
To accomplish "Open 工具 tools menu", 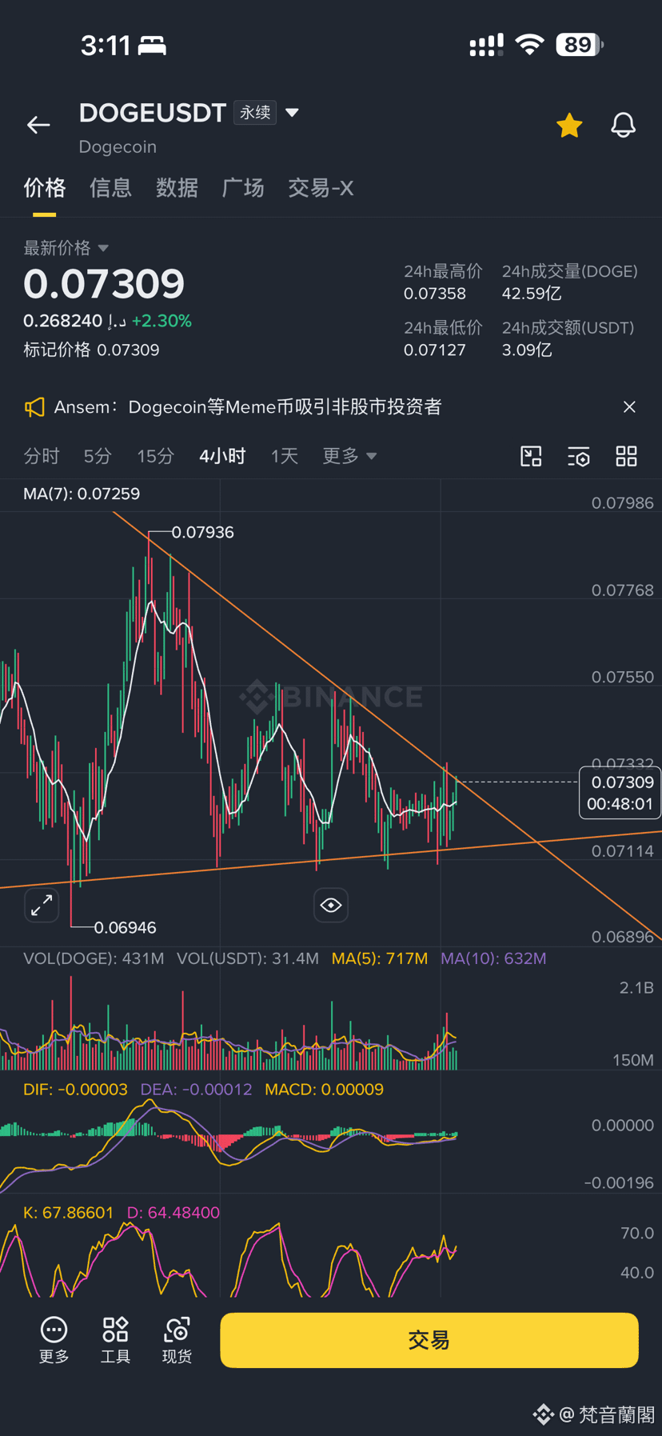I will click(x=115, y=1340).
